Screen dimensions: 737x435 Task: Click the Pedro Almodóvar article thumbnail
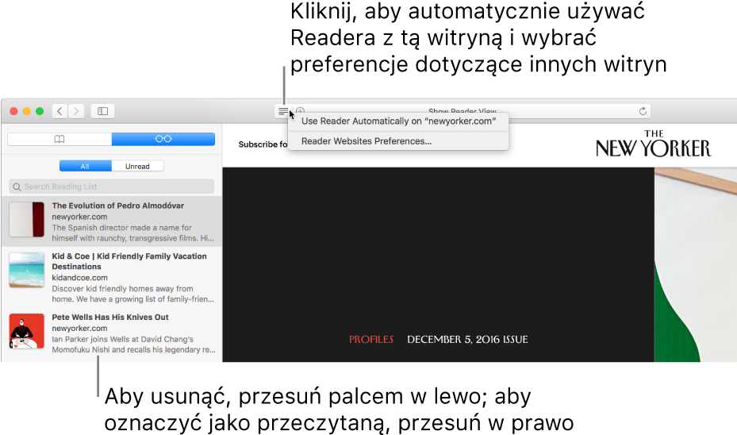tap(27, 220)
